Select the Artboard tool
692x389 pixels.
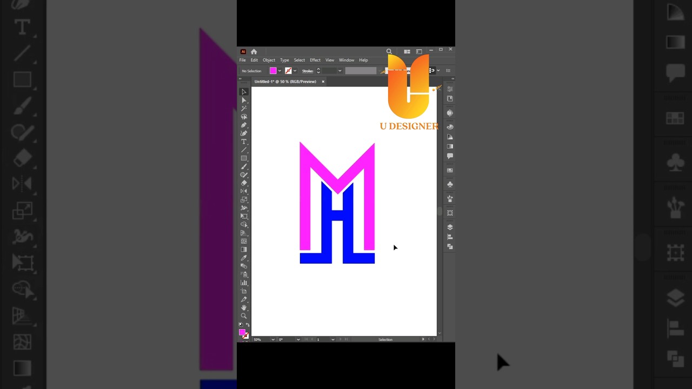click(x=244, y=291)
